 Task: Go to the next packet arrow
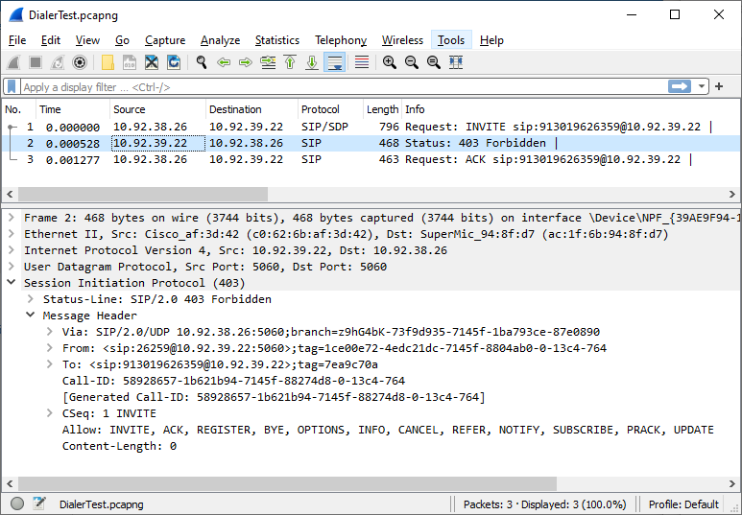click(246, 62)
